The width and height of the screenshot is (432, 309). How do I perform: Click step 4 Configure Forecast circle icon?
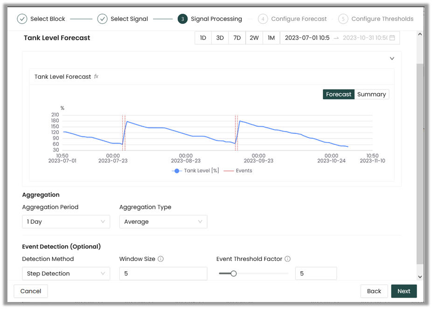(x=263, y=19)
